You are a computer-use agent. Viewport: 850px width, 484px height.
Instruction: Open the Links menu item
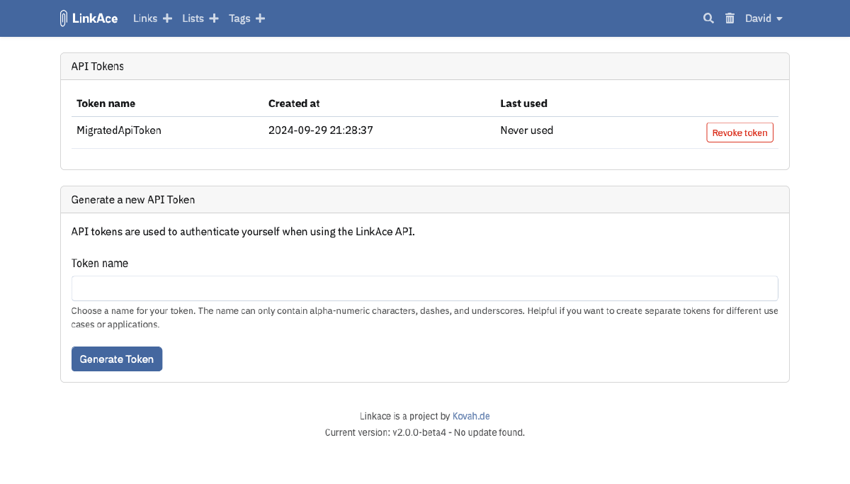click(x=144, y=18)
